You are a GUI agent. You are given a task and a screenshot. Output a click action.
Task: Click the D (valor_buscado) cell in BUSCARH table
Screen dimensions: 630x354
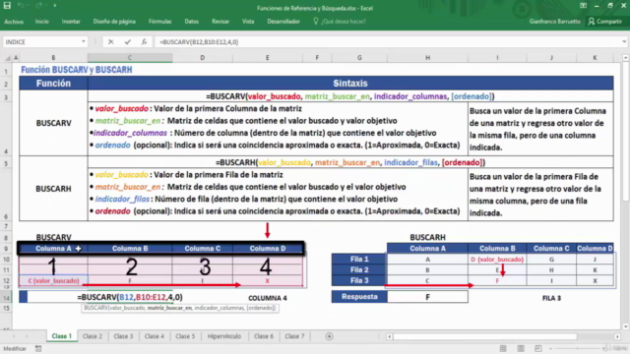pos(497,260)
